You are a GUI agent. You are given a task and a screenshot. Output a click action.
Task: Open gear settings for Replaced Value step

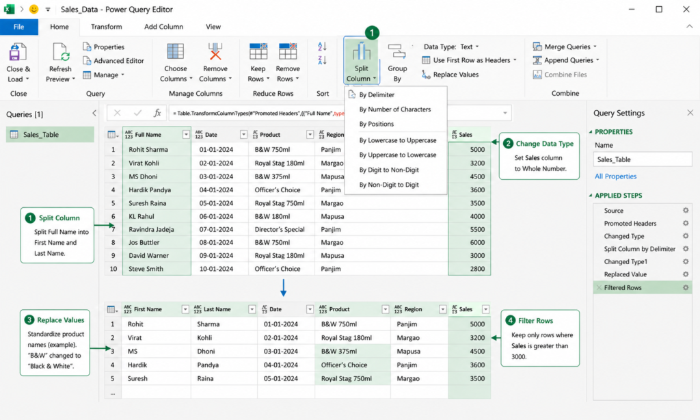click(685, 274)
